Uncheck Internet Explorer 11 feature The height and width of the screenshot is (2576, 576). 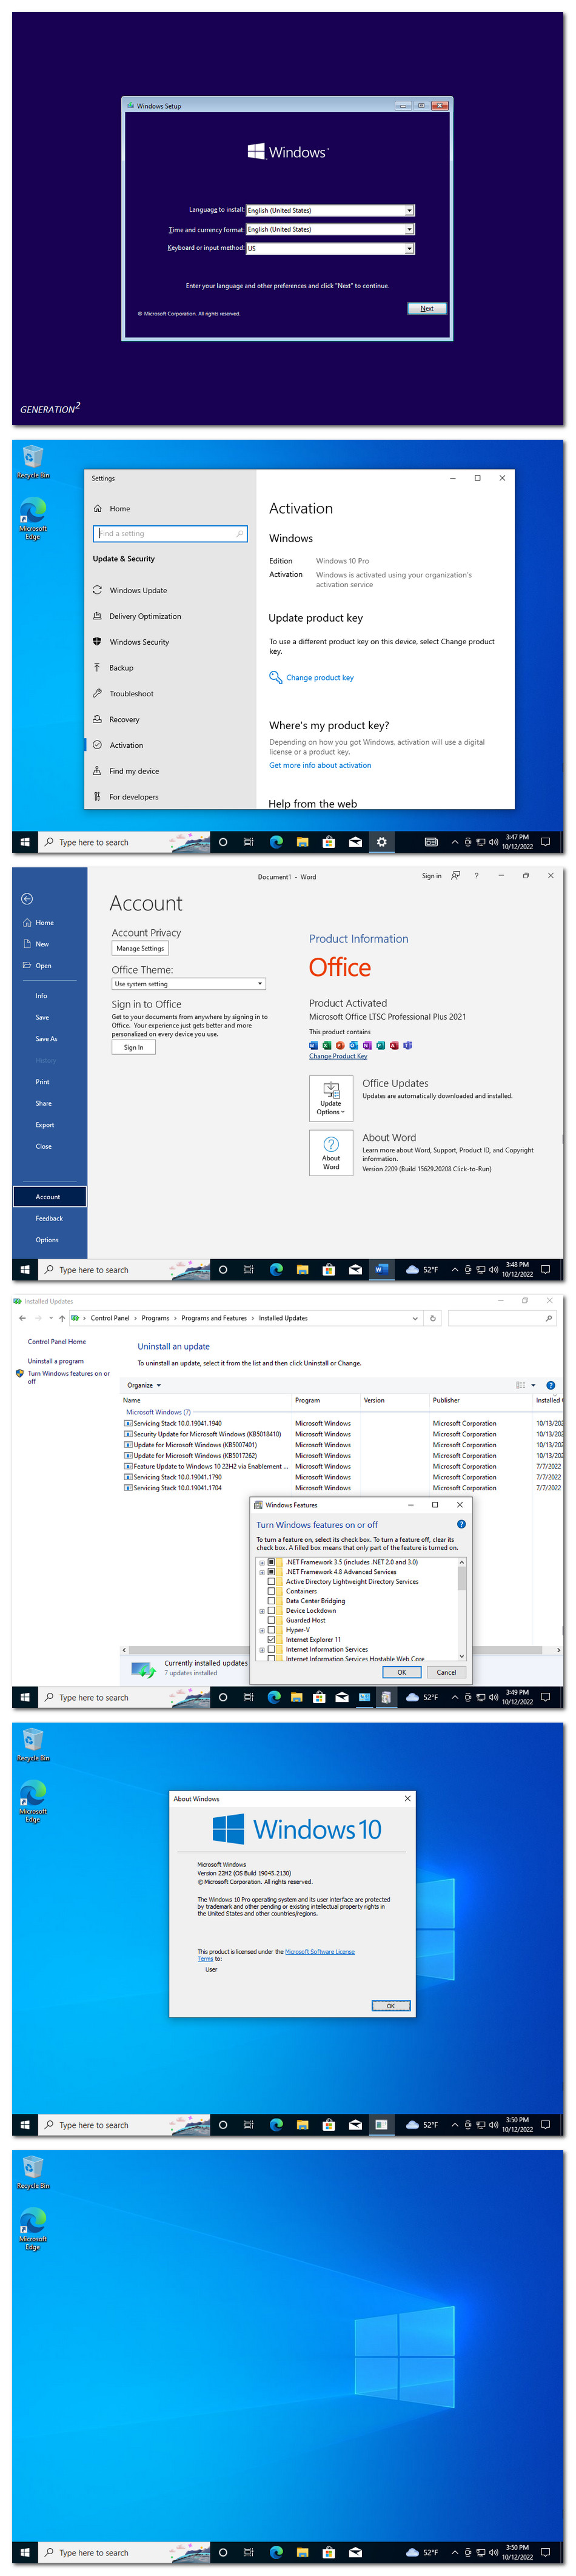click(271, 1639)
